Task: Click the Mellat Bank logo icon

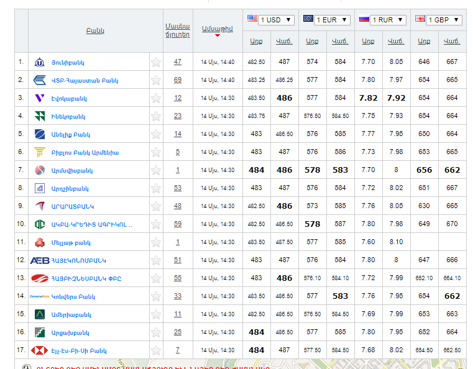Action: [40, 242]
